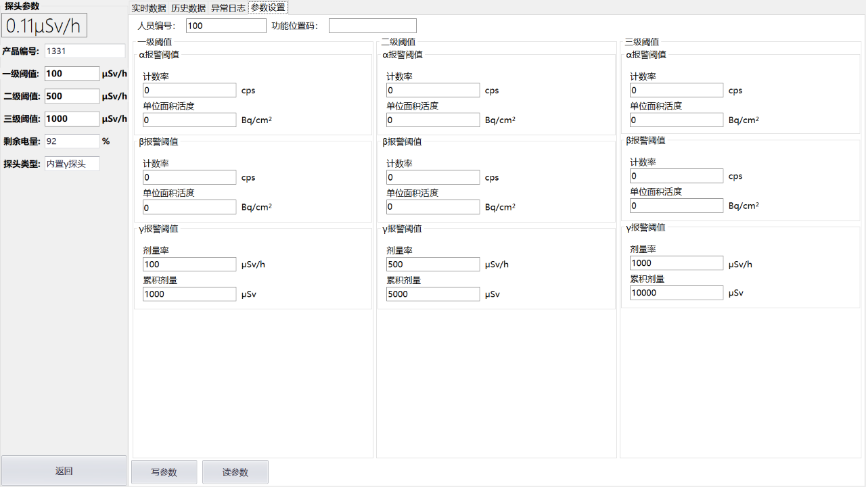Click the left panel 一级阈值 field
866x487 pixels.
[72, 74]
